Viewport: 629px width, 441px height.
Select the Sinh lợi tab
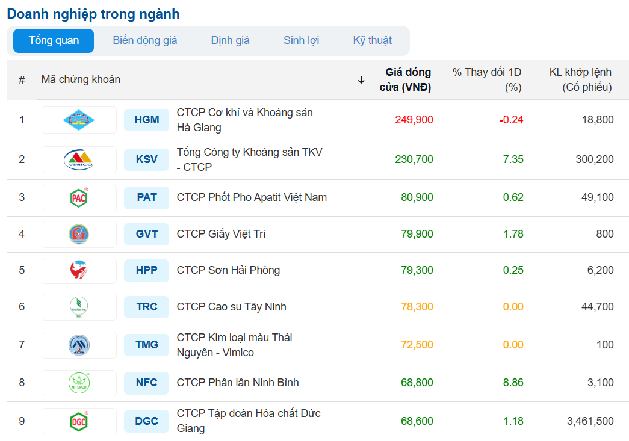301,40
